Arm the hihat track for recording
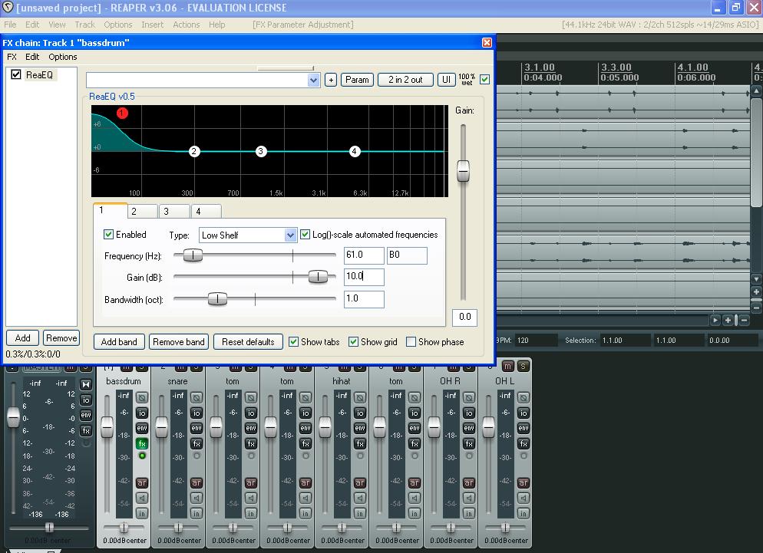Screen dimensions: 763x553 click(x=359, y=482)
